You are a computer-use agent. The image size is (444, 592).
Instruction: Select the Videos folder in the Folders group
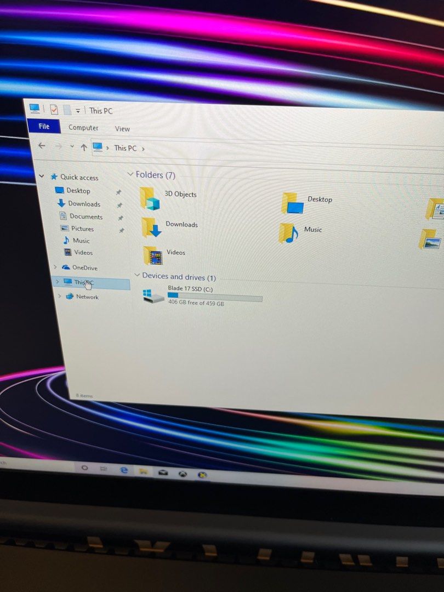[x=164, y=255]
